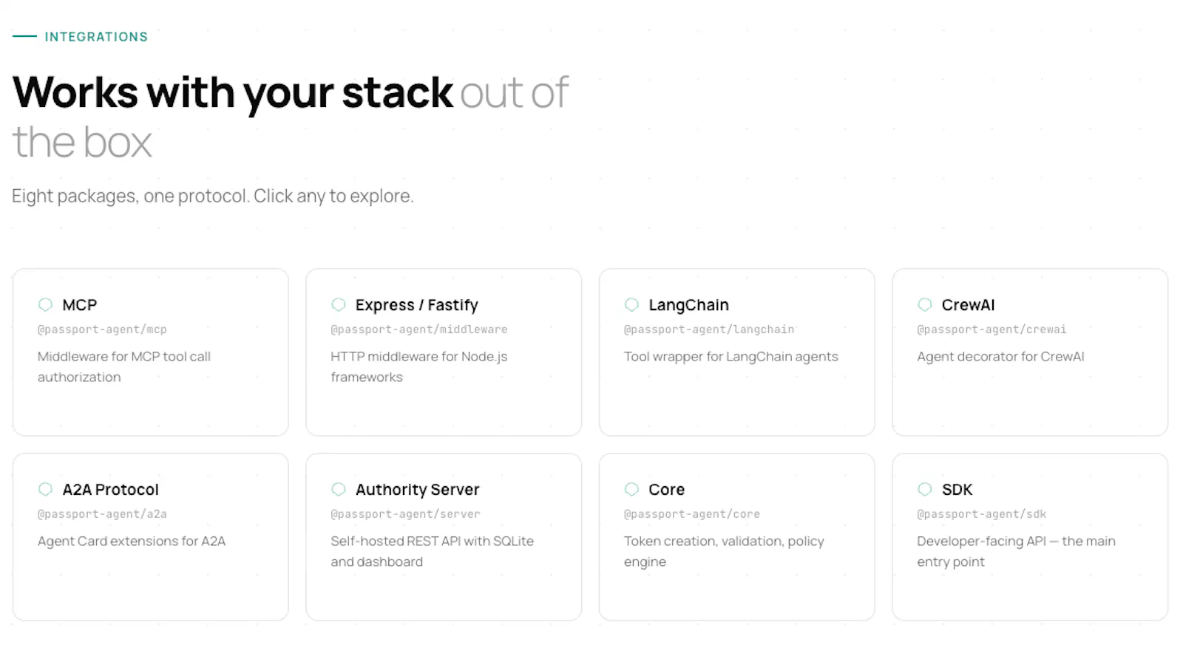
Task: Click the icon beside Core
Action: tap(631, 489)
